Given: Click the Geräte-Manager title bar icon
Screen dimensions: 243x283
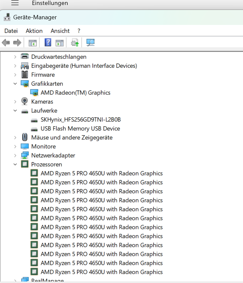Looking at the screenshot, I should click(7, 17).
